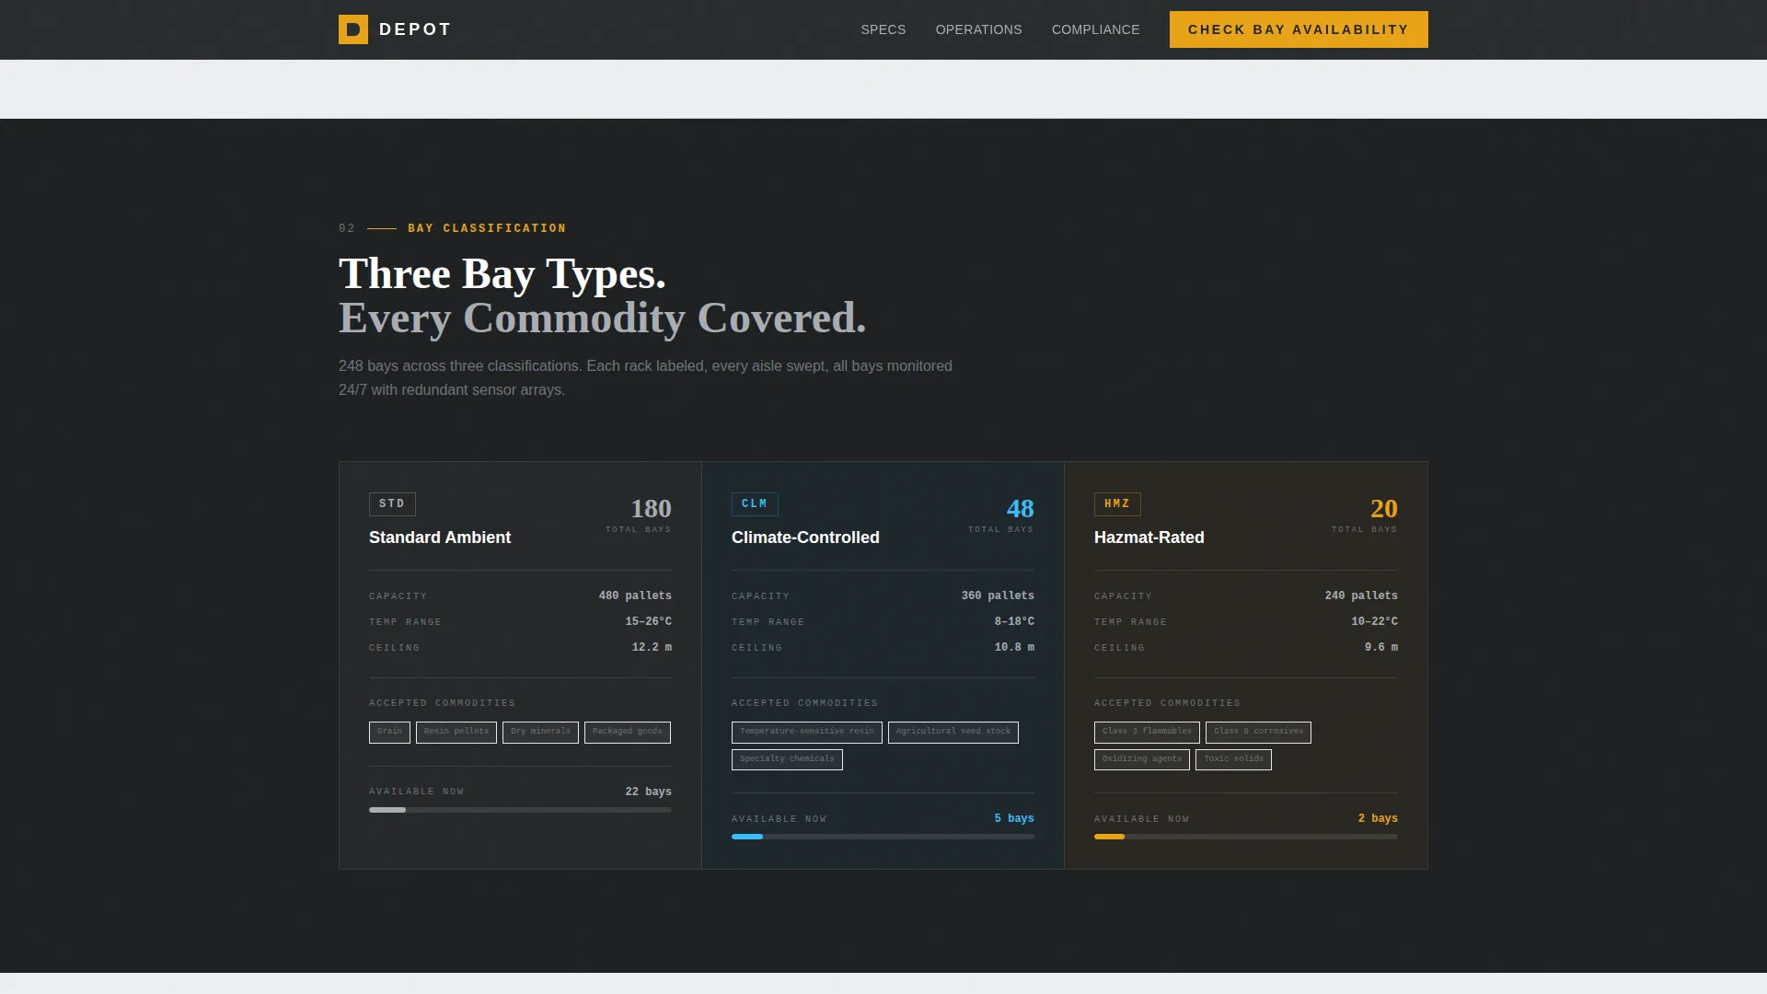Click the Standard Ambient card title

coord(440,537)
